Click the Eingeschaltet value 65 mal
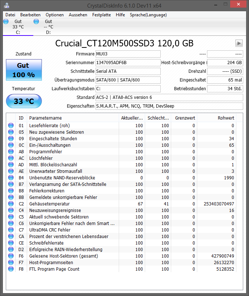249x296 pixels. click(x=225, y=80)
